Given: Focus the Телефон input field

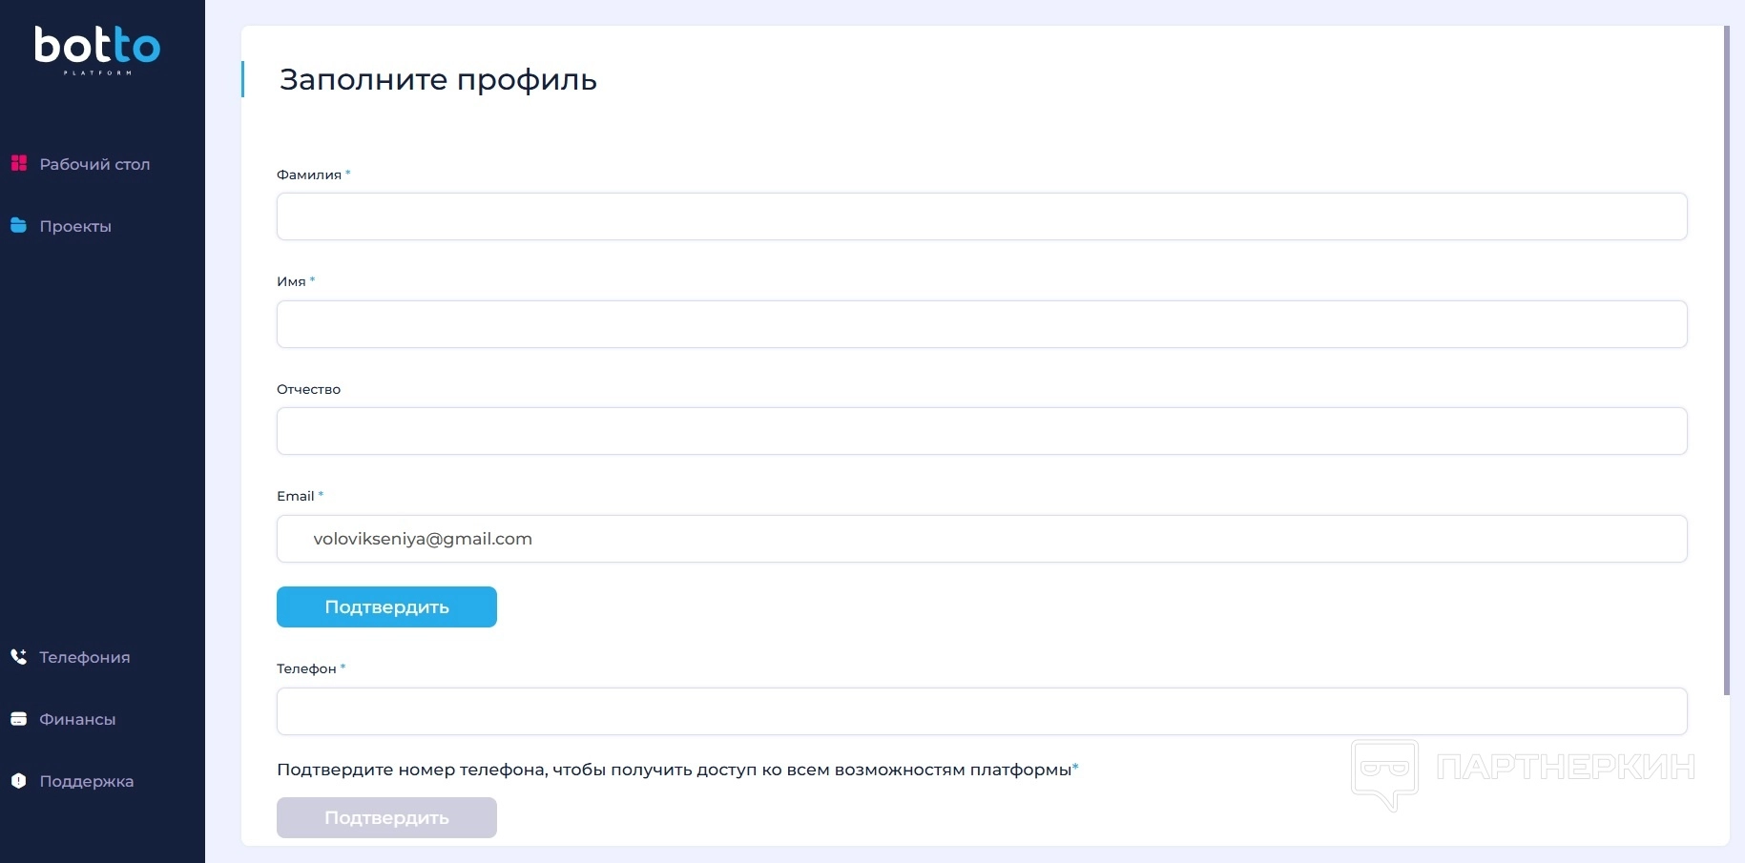Looking at the screenshot, I should [981, 711].
